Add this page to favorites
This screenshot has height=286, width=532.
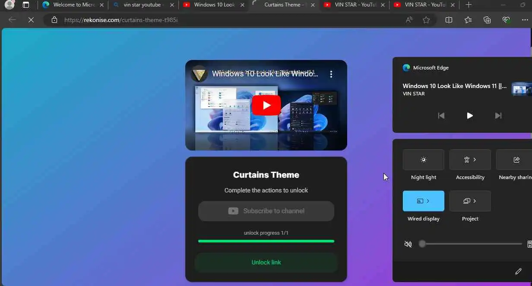click(426, 20)
